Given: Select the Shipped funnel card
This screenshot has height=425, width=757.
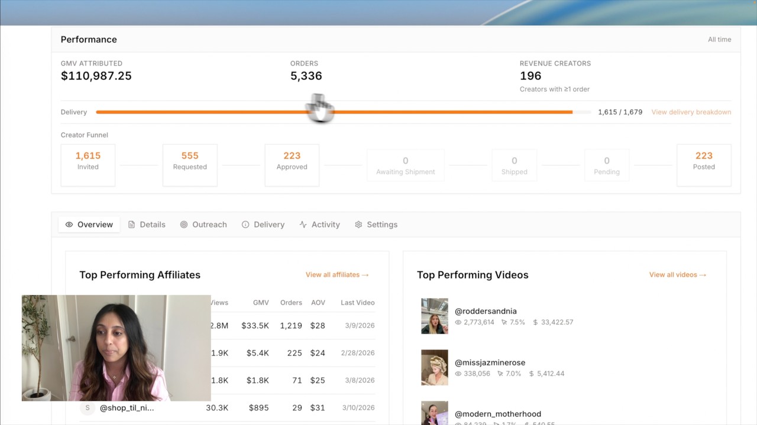Looking at the screenshot, I should point(515,165).
